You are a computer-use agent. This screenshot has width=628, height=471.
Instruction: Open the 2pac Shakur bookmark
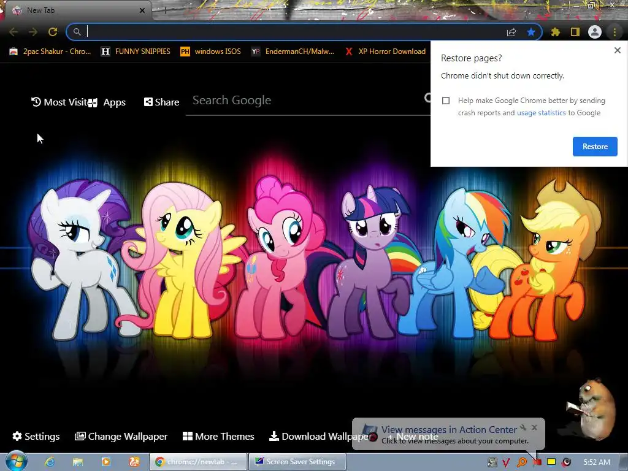[50, 52]
